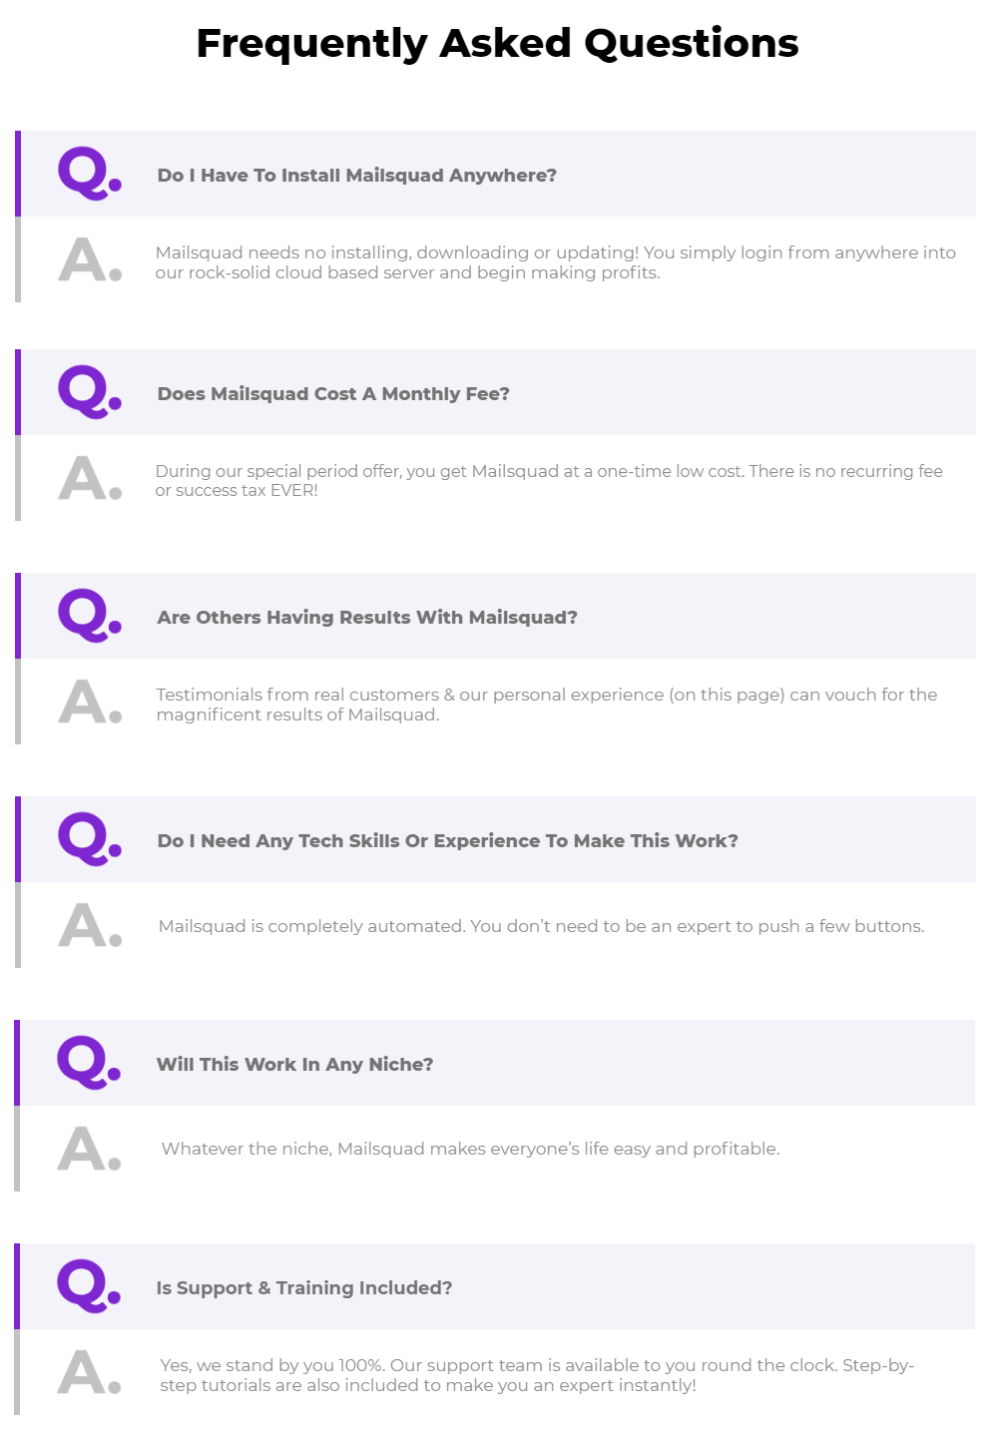The image size is (992, 1436).
Task: Click the Q icon beside 'Monthly Fee' question
Action: [x=90, y=392]
